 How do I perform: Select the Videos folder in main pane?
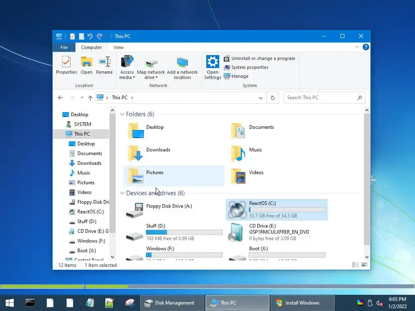point(277,176)
